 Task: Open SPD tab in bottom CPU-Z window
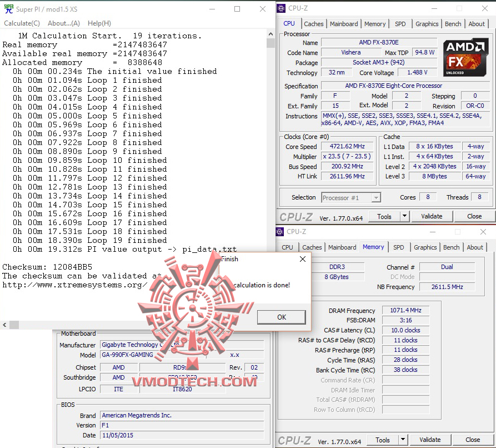tap(399, 247)
